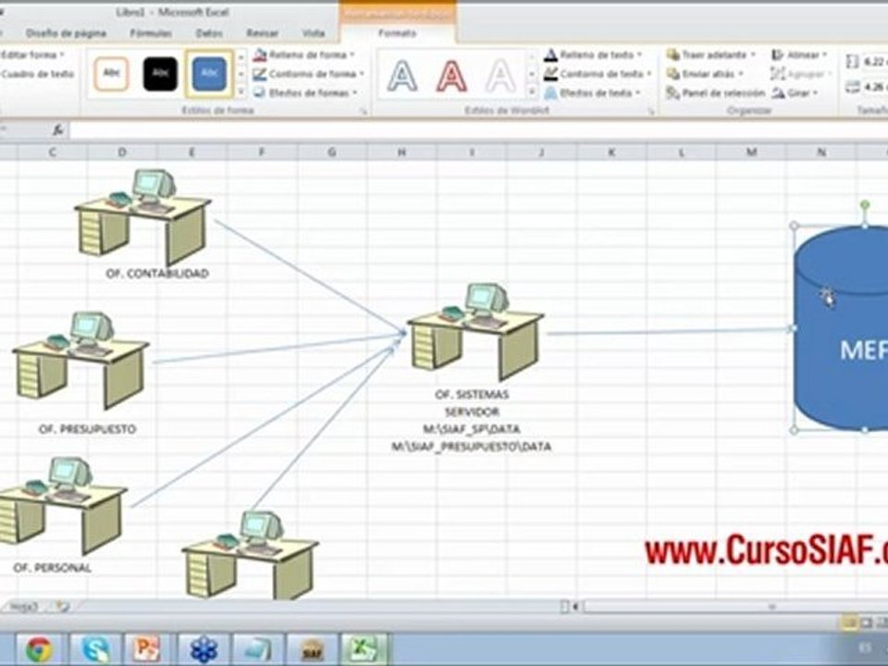Select the OF. CONTABILIDAD desk image
The height and width of the screenshot is (666, 888).
[x=142, y=216]
